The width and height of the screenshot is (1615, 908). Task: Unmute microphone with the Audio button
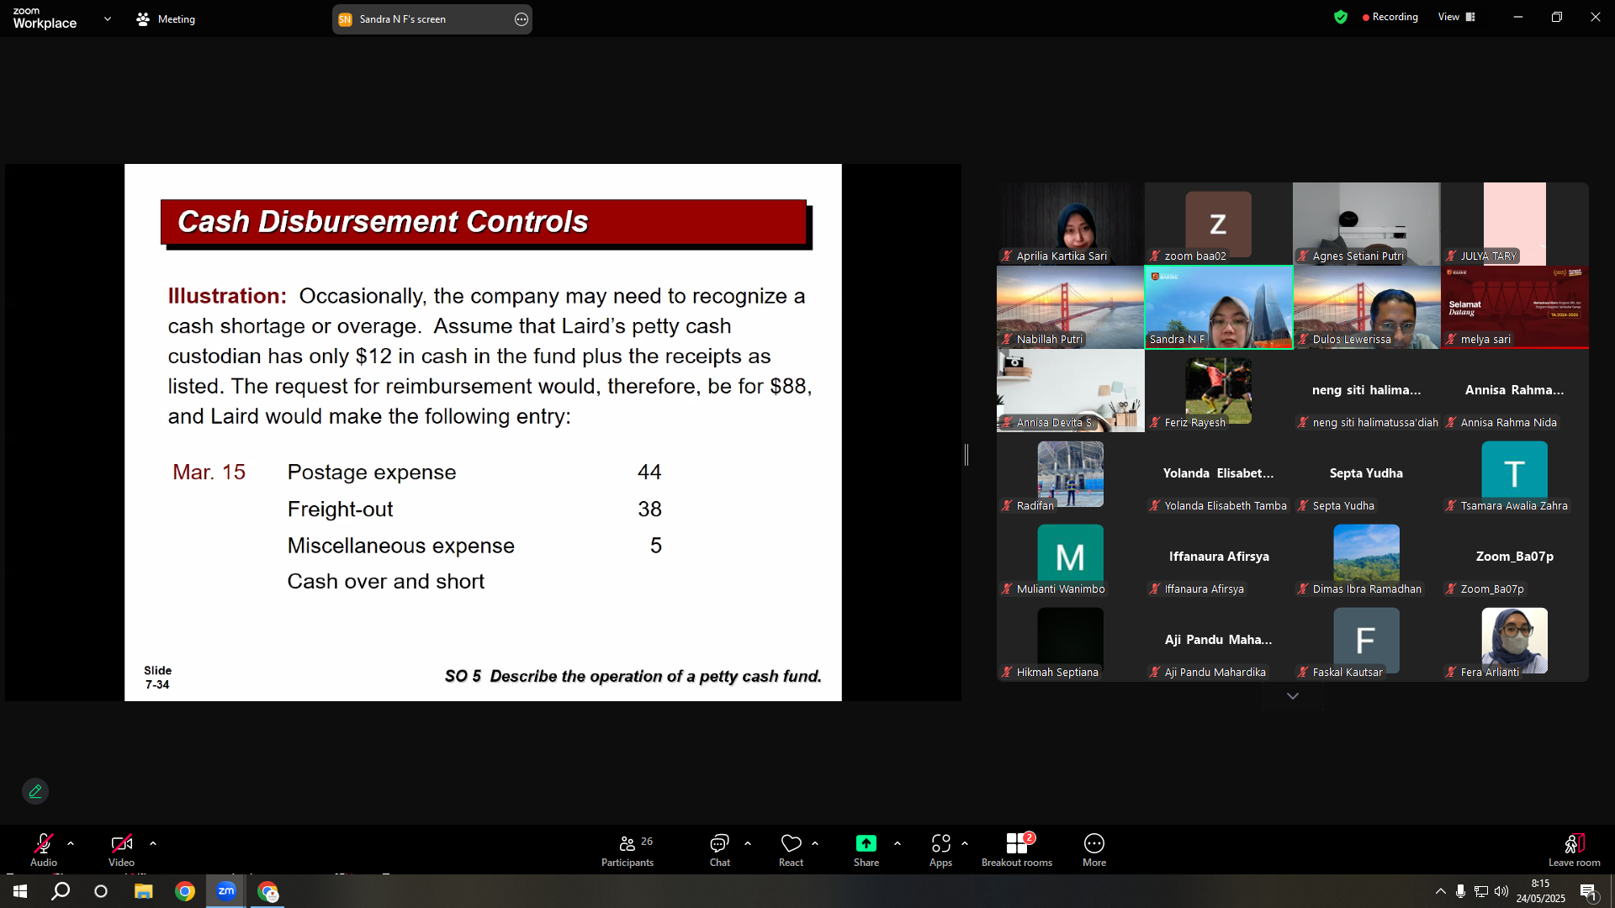[x=44, y=849]
